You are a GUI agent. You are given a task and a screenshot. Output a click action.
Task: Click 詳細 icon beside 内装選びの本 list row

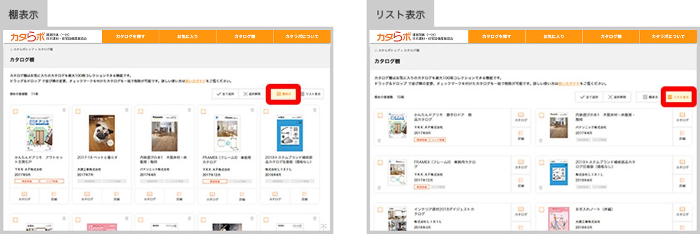(x=681, y=135)
